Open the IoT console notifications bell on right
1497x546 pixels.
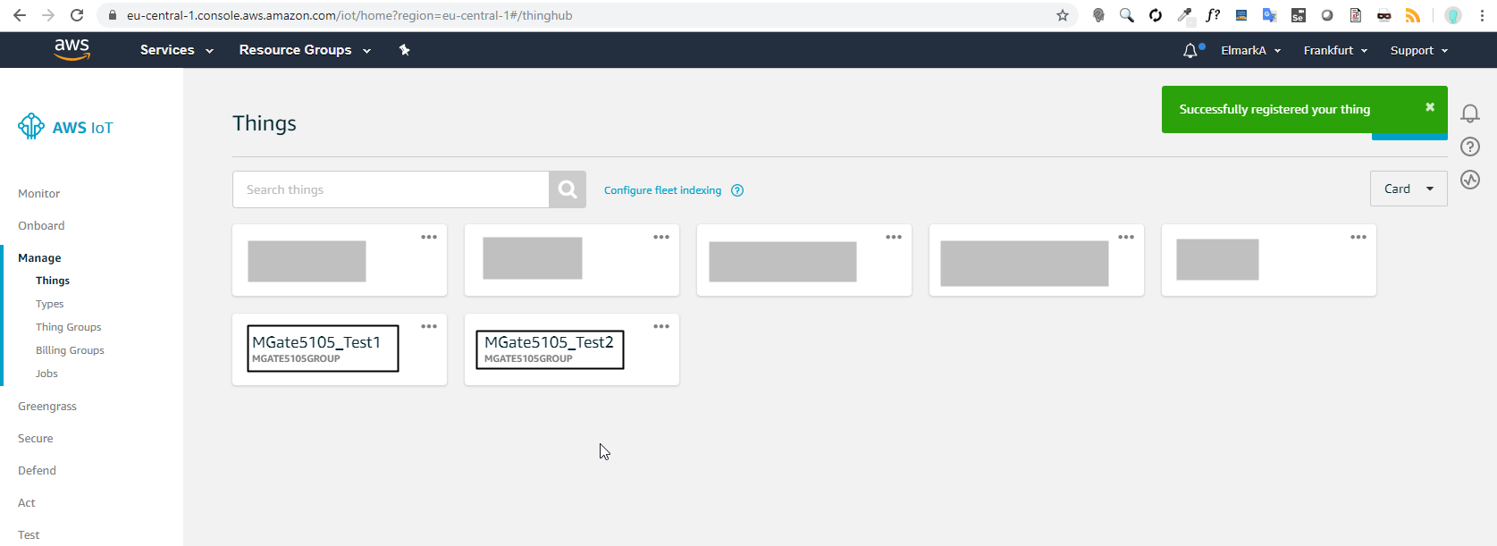click(1470, 113)
